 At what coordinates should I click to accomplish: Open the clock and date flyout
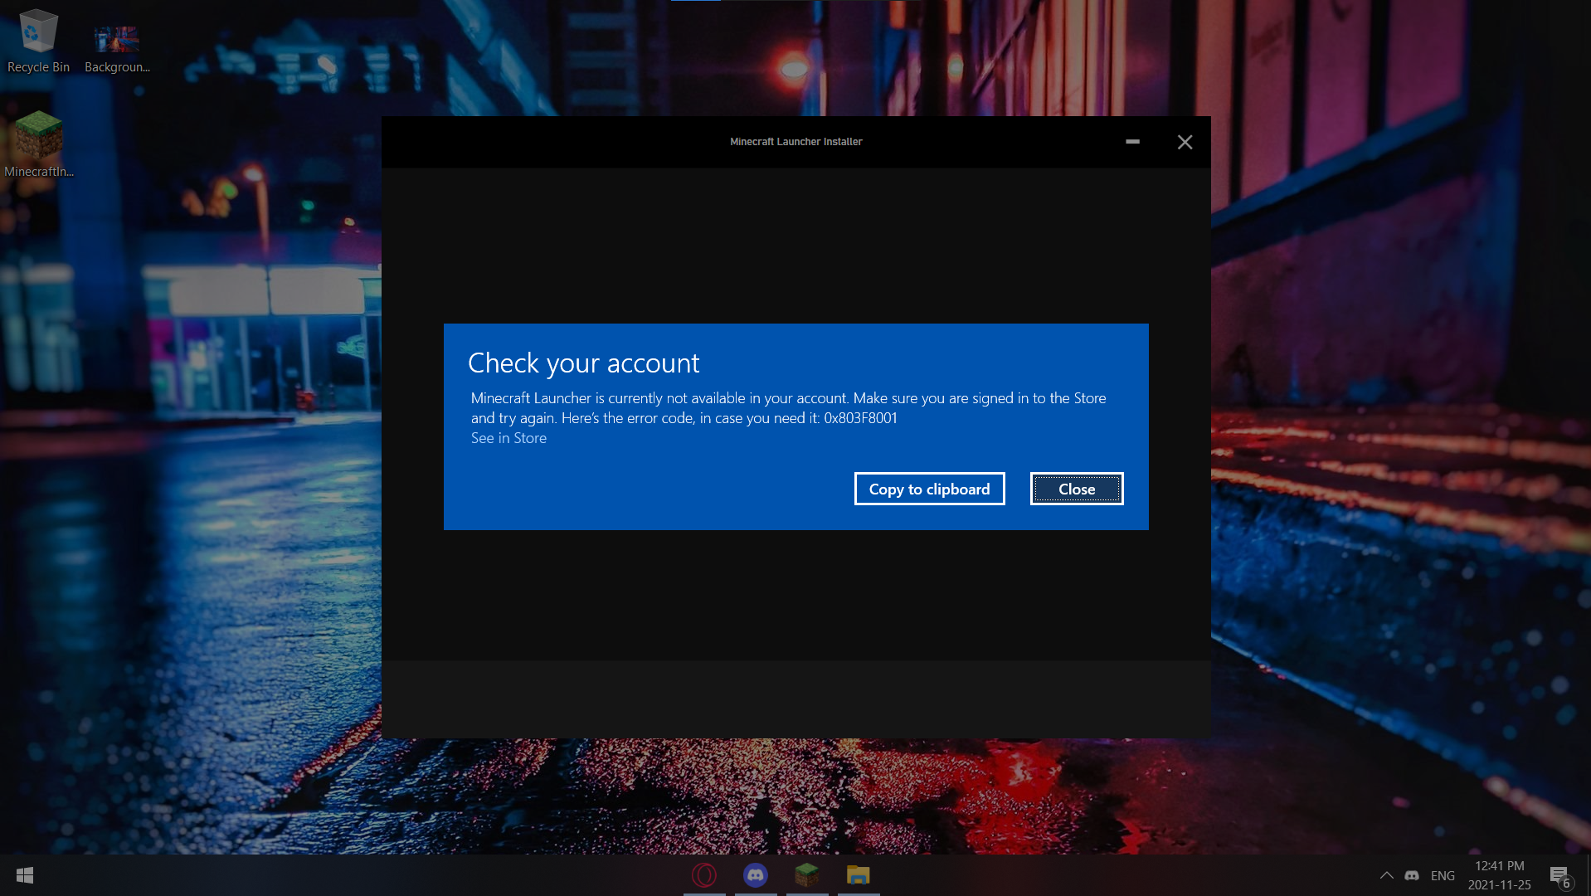(x=1499, y=875)
